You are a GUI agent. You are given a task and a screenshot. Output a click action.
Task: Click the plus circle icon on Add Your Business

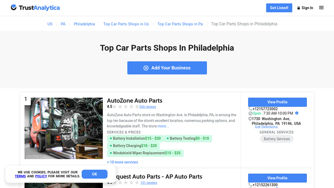(x=146, y=68)
